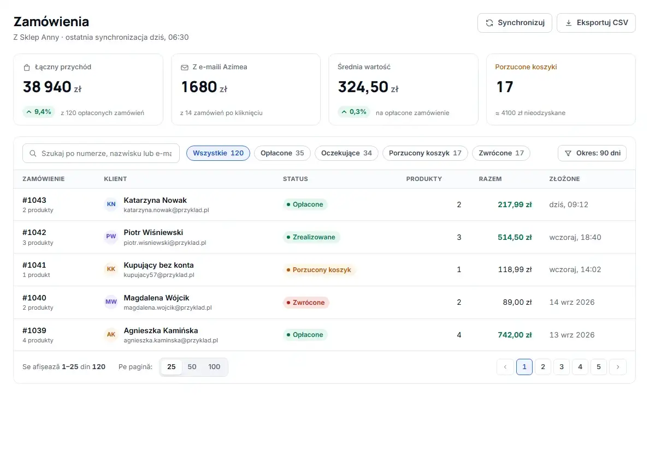The width and height of the screenshot is (649, 458).
Task: Open order #1041
Action: click(34, 265)
